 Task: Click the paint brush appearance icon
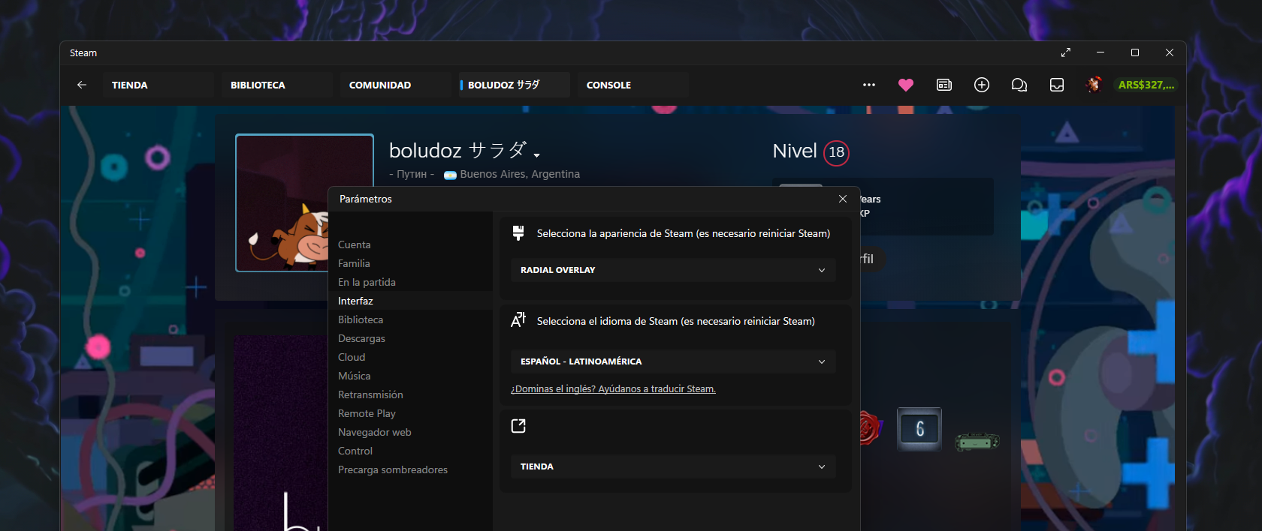(518, 233)
